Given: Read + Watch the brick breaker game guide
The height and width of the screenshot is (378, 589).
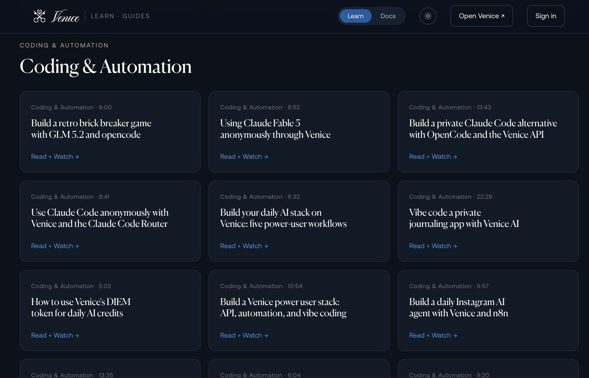Looking at the screenshot, I should 55,157.
